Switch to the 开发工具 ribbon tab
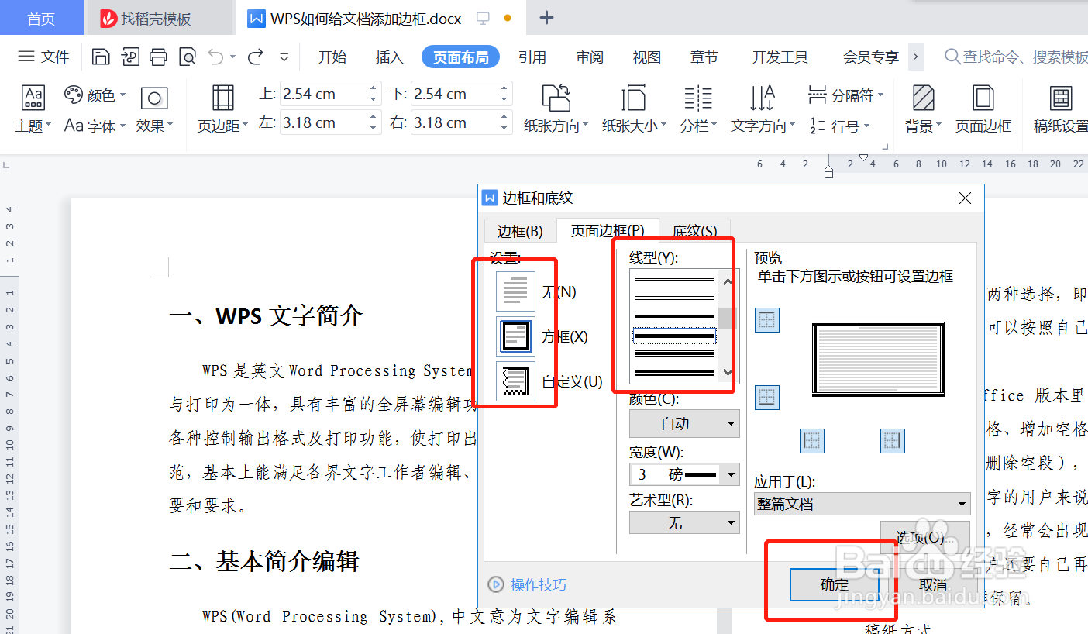Viewport: 1088px width, 634px height. [780, 57]
